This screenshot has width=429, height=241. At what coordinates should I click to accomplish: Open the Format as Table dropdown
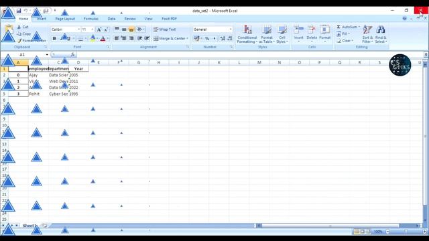[x=267, y=34]
